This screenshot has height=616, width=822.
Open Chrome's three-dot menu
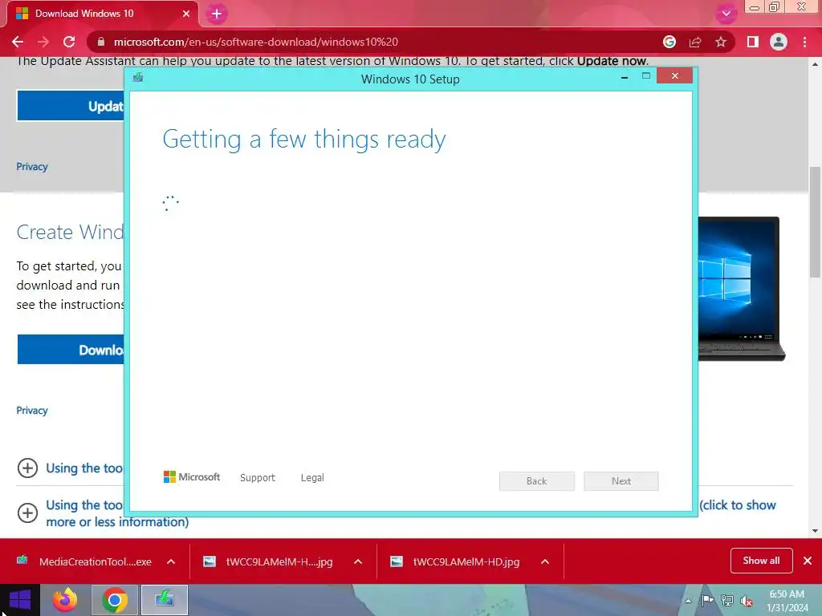(x=804, y=42)
